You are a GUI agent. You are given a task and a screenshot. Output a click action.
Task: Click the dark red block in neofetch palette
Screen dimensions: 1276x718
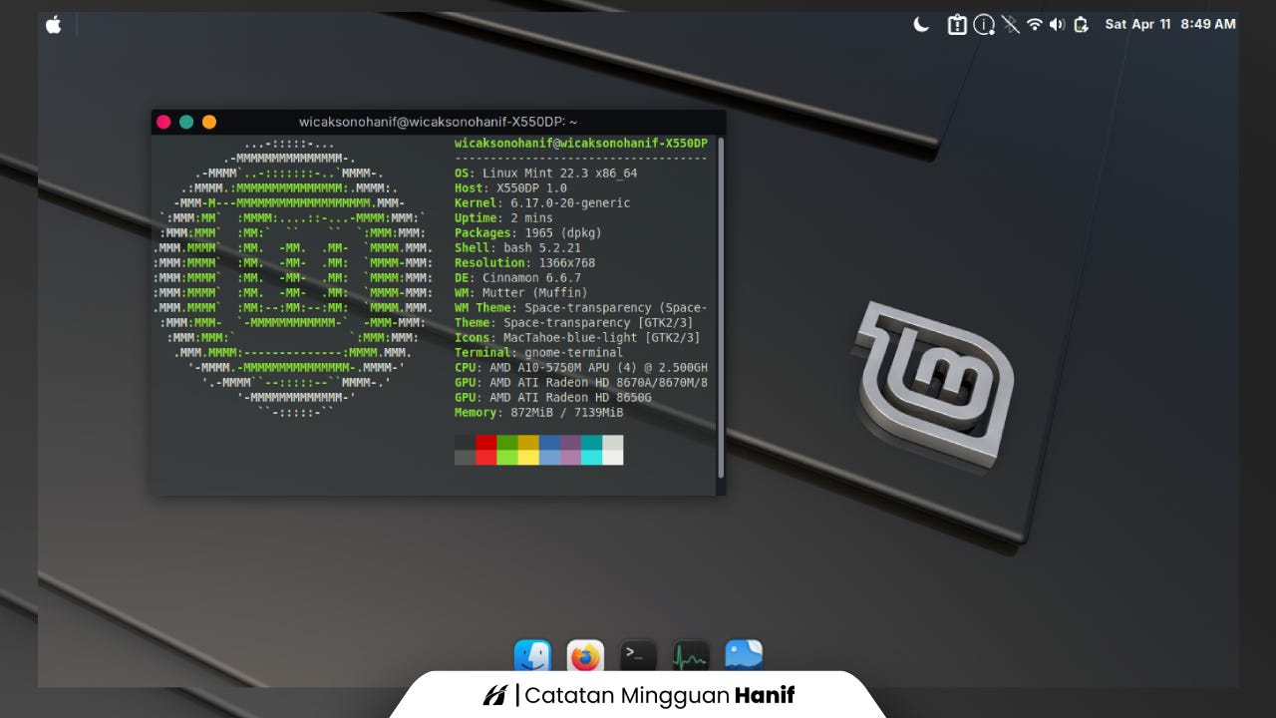pyautogui.click(x=485, y=442)
